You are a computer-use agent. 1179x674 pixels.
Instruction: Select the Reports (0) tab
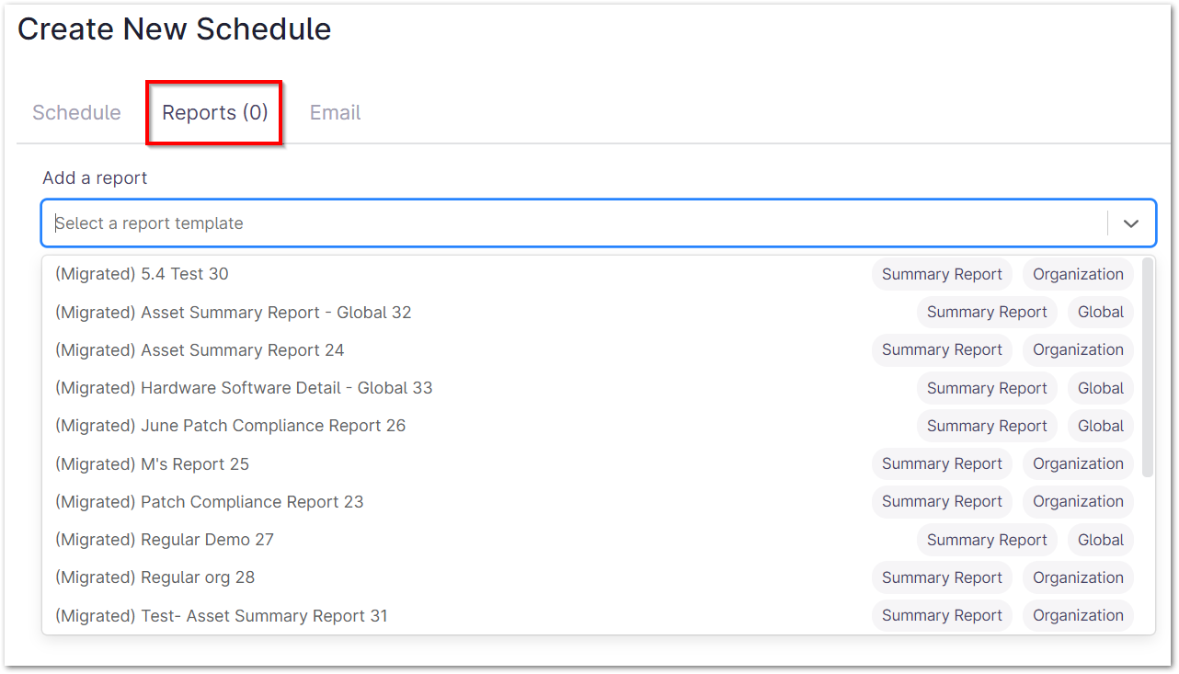coord(212,112)
